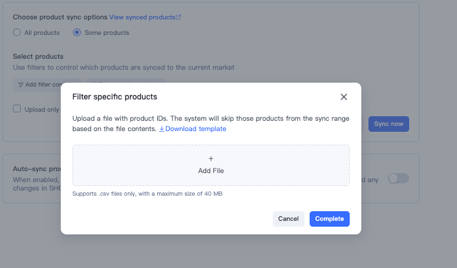Click the Add File upload dropzone
Image resolution: width=457 pixels, height=268 pixels.
(211, 165)
